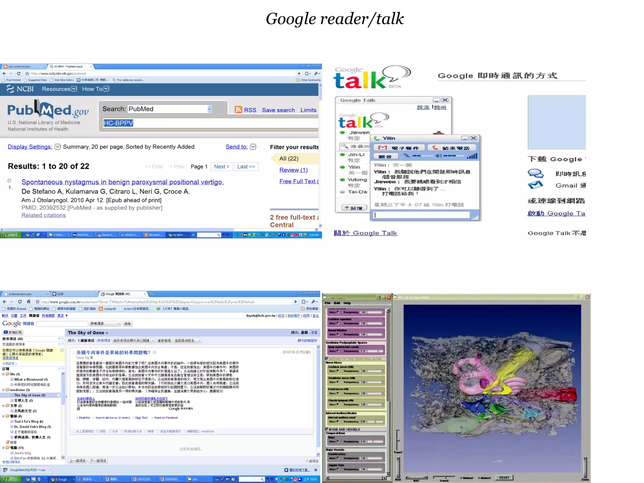Close the yellow sharing notice in Reader
644x483 pixels.
62,350
